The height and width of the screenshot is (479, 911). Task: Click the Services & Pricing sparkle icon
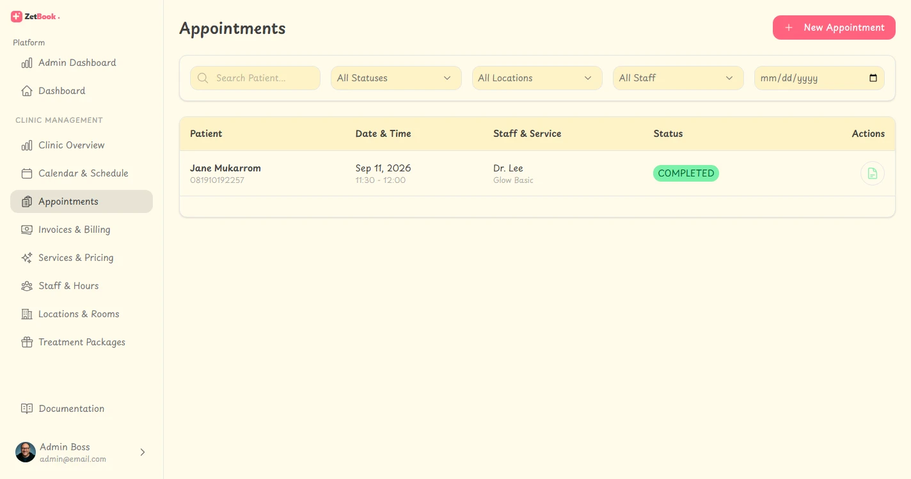27,258
